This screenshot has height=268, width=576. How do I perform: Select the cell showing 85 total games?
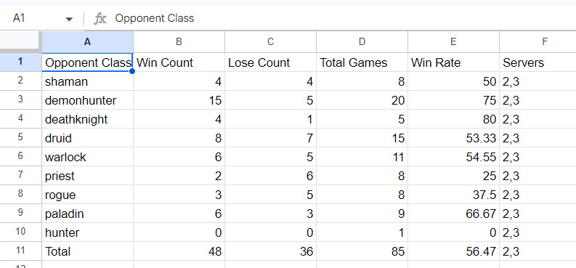coord(362,251)
